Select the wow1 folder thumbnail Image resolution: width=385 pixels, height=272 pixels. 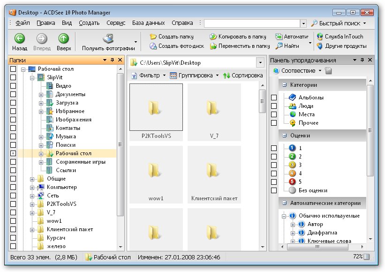tap(156, 174)
